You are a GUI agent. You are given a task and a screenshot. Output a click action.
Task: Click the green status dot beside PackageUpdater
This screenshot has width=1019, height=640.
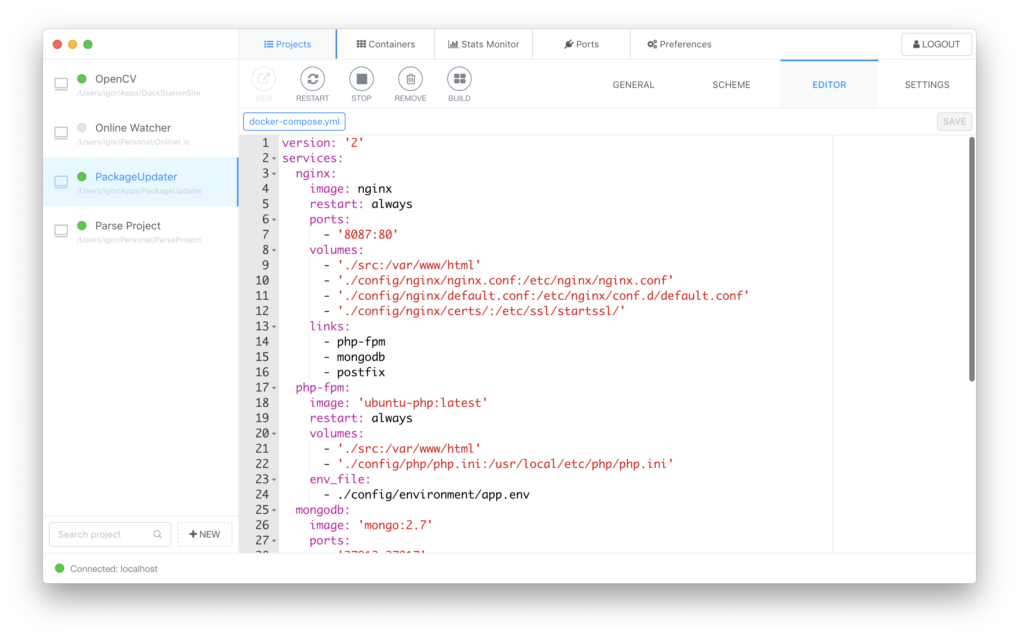(x=82, y=177)
